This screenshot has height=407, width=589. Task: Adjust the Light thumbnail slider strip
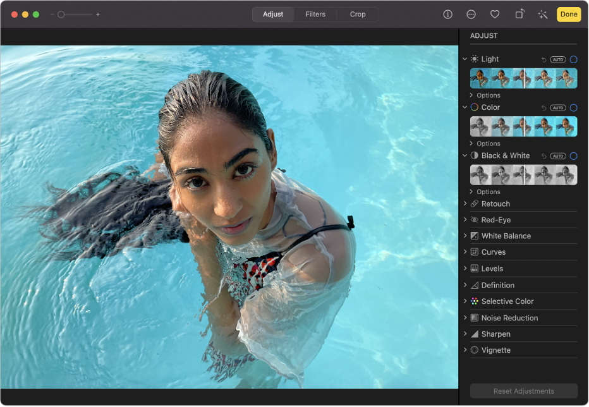(523, 78)
